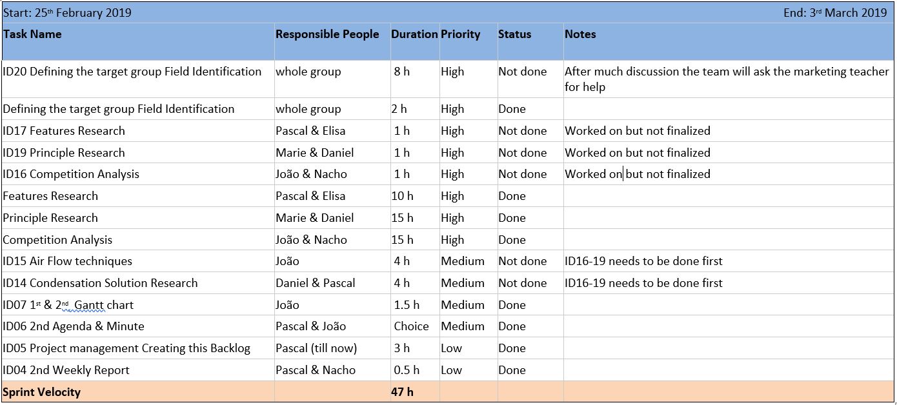Click the 'Sprint Velocity' row label
897x405 pixels.
point(42,392)
